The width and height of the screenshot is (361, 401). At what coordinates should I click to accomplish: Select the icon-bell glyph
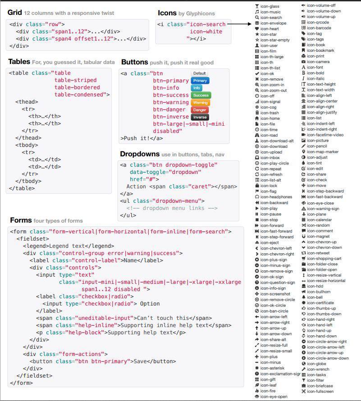[x=303, y=297]
